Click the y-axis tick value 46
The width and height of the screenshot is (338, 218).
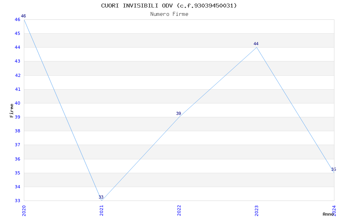coord(17,19)
